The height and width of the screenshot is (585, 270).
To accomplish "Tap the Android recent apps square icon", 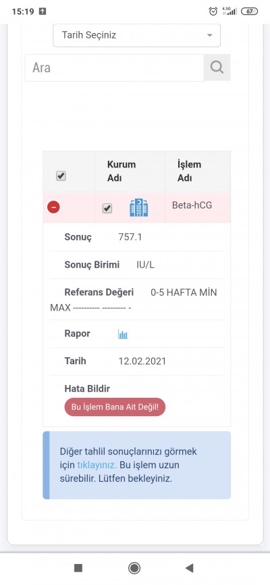I will tap(78, 568).
